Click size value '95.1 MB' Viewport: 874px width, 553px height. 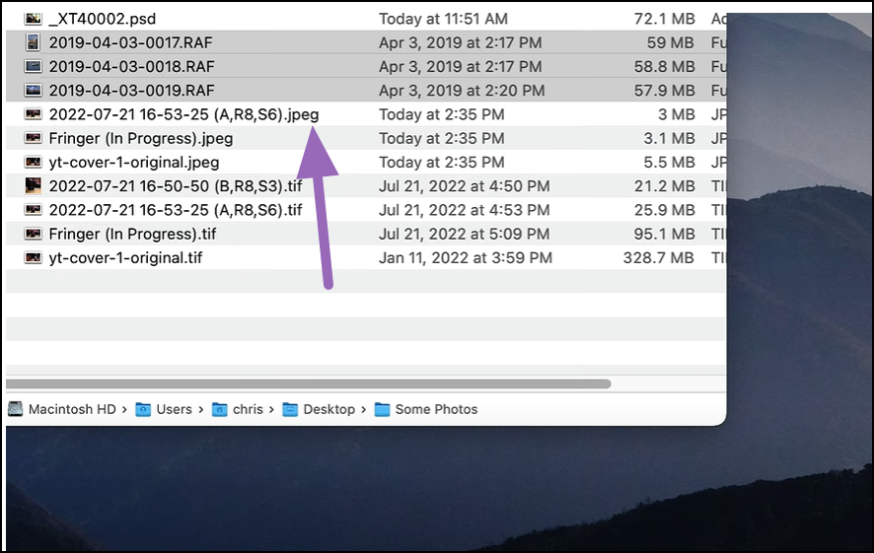665,234
